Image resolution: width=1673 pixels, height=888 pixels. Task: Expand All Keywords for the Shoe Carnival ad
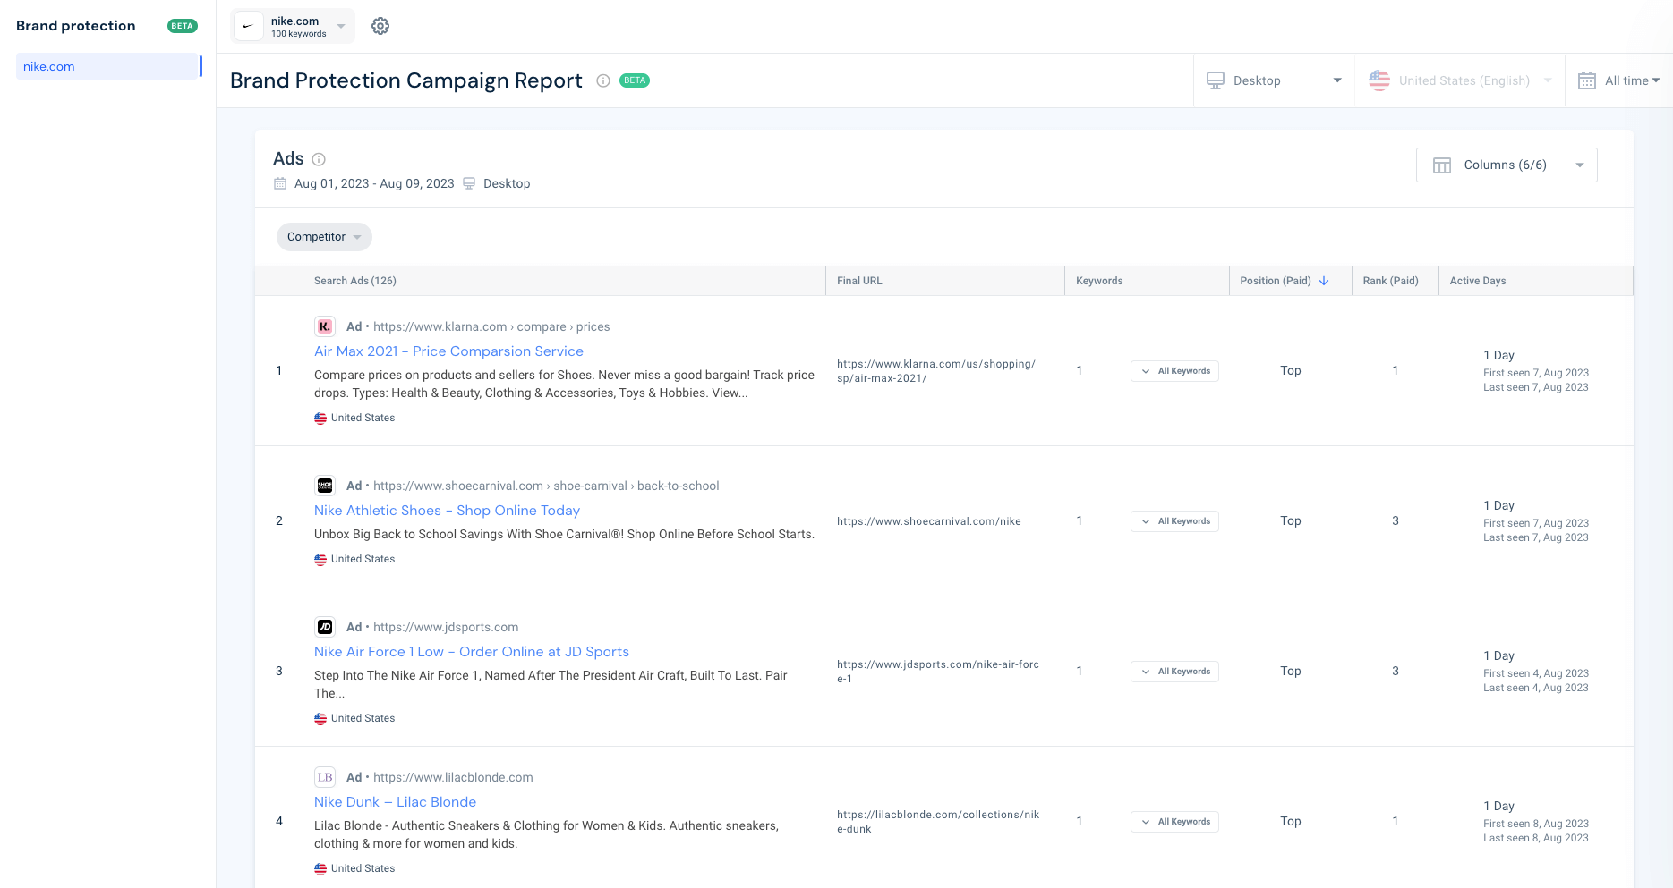click(x=1174, y=521)
